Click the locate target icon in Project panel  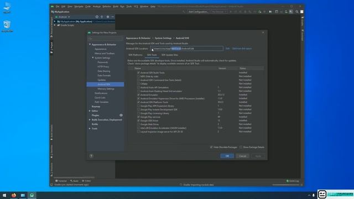point(97,17)
